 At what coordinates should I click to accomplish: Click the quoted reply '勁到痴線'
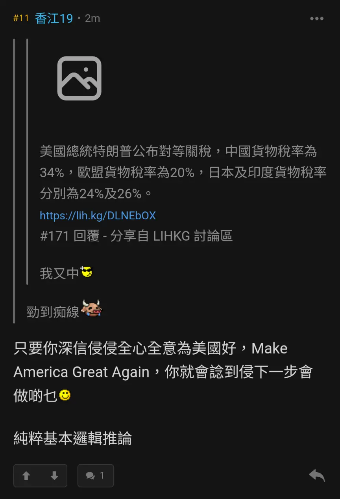[53, 312]
